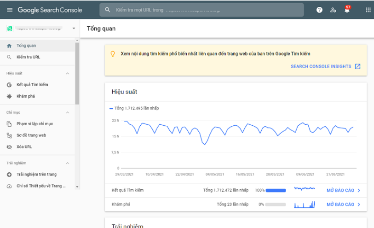Image resolution: width=374 pixels, height=228 pixels.
Task: Collapse the Trải nghiệm sidebar section
Action: tap(68, 163)
